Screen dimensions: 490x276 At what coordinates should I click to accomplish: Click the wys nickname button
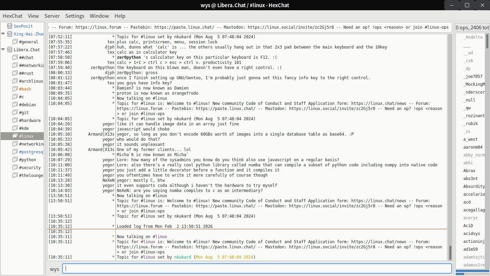coord(54,269)
